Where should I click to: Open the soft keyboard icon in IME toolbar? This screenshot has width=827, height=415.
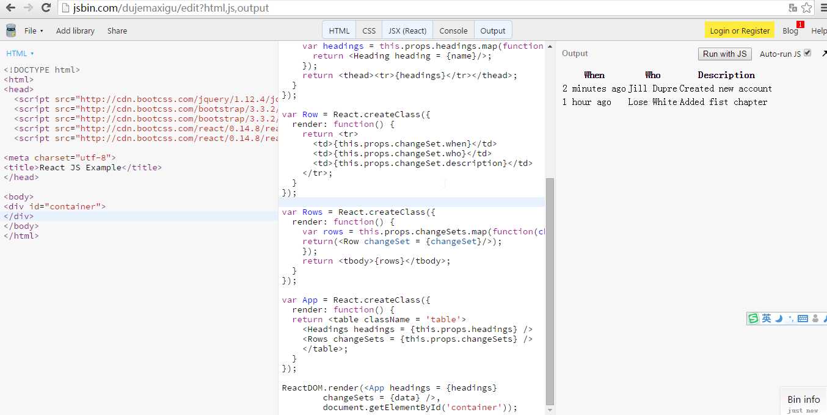click(803, 319)
